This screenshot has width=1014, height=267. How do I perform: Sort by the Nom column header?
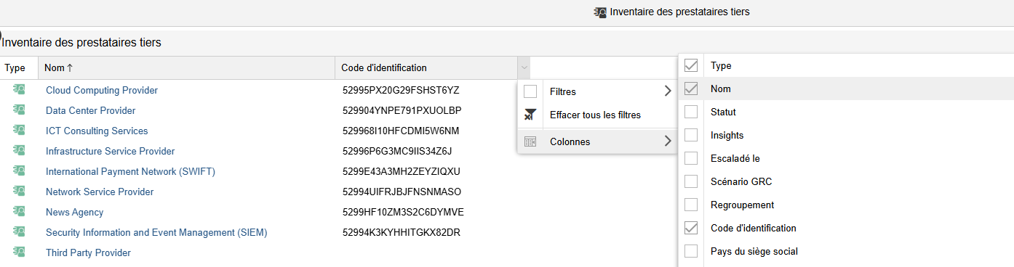[186, 67]
